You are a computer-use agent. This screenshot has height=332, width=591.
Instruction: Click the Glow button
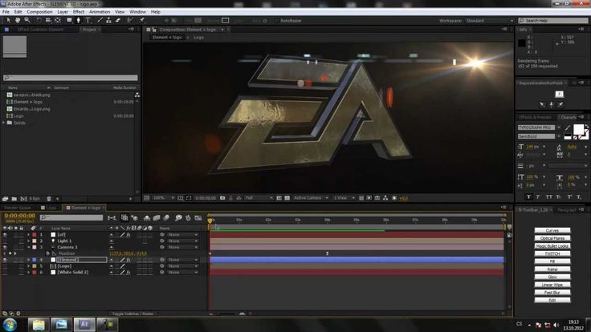point(552,277)
